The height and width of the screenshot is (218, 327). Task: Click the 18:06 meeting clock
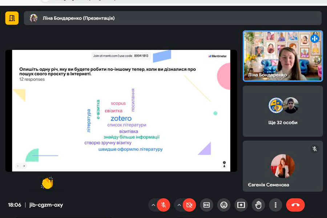[x=15, y=205]
